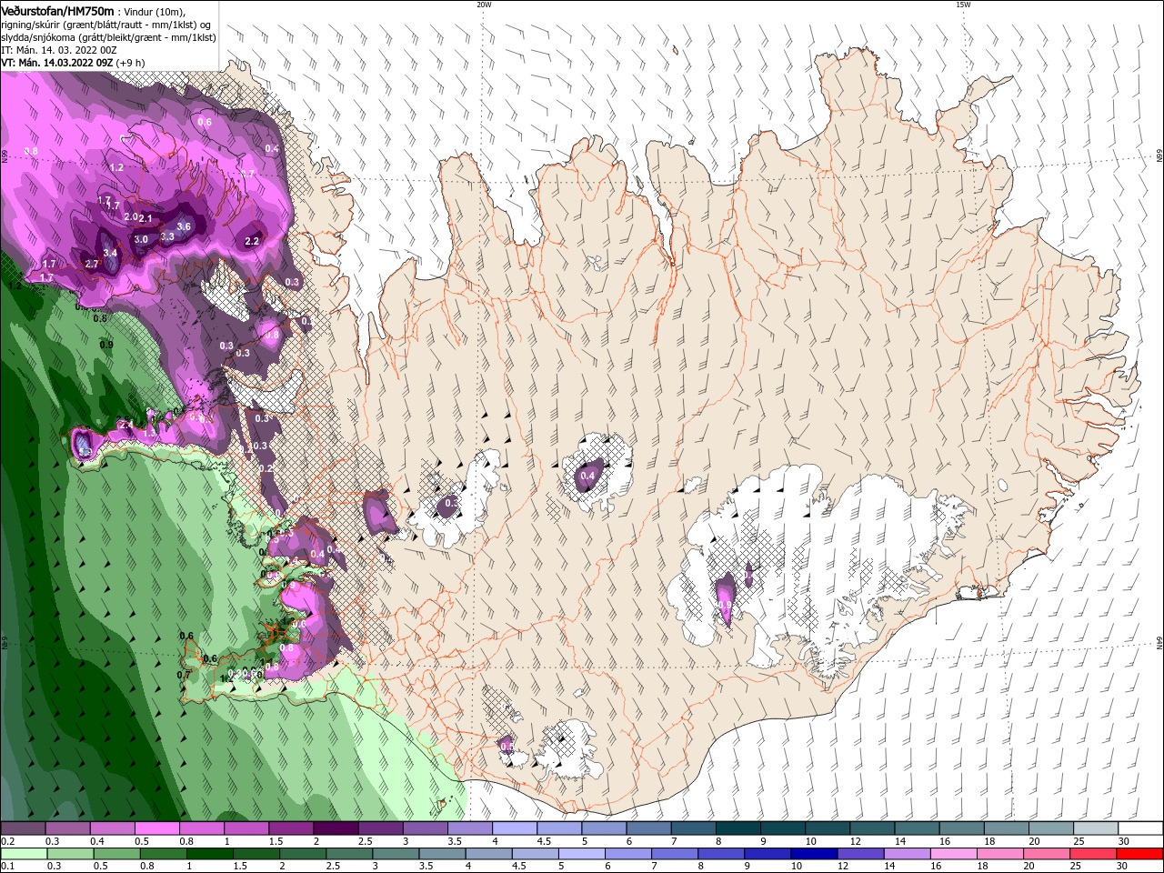The height and width of the screenshot is (873, 1164).
Task: Click the black 0.9 value over the green area
Action: tap(106, 345)
